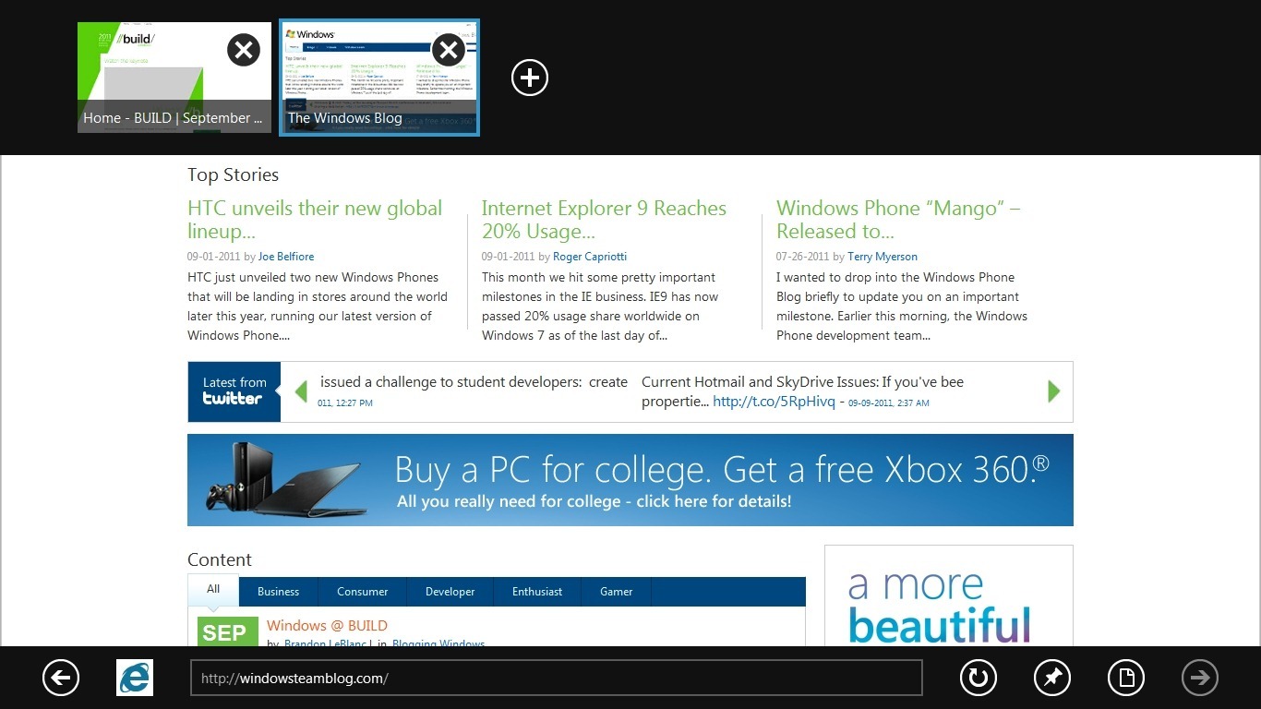
Task: Open author Terry Myerson link
Action: pyautogui.click(x=883, y=257)
